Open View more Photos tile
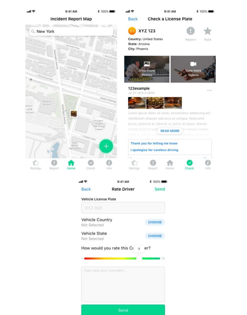247x315 pixels. [x=147, y=69]
